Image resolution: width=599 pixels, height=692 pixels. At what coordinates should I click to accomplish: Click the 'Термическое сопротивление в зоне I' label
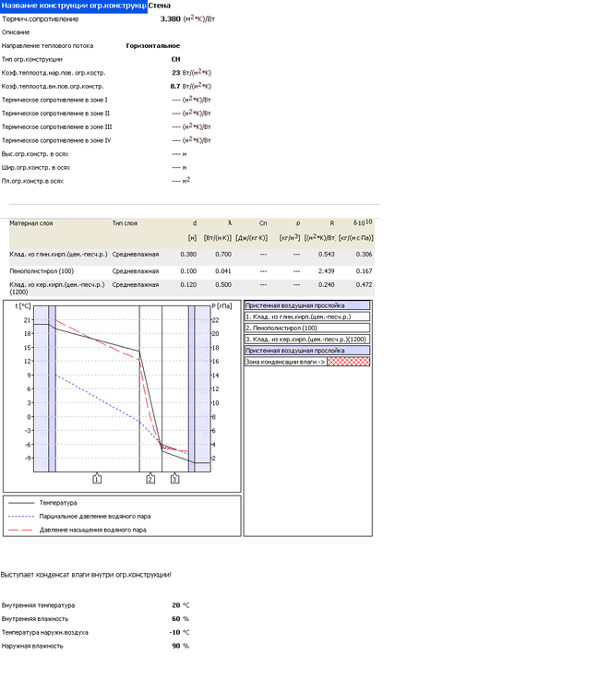coord(54,101)
